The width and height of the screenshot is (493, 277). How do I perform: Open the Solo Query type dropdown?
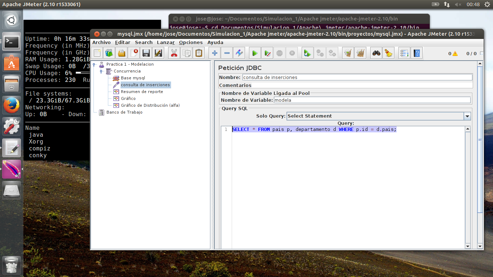467,116
